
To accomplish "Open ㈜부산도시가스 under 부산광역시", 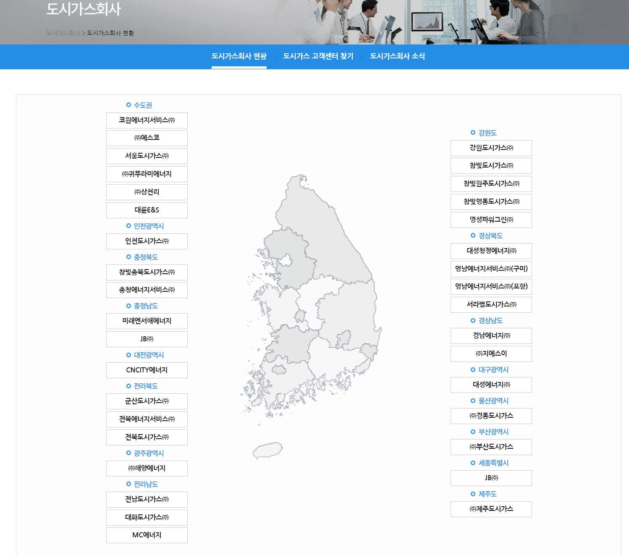I will point(491,447).
